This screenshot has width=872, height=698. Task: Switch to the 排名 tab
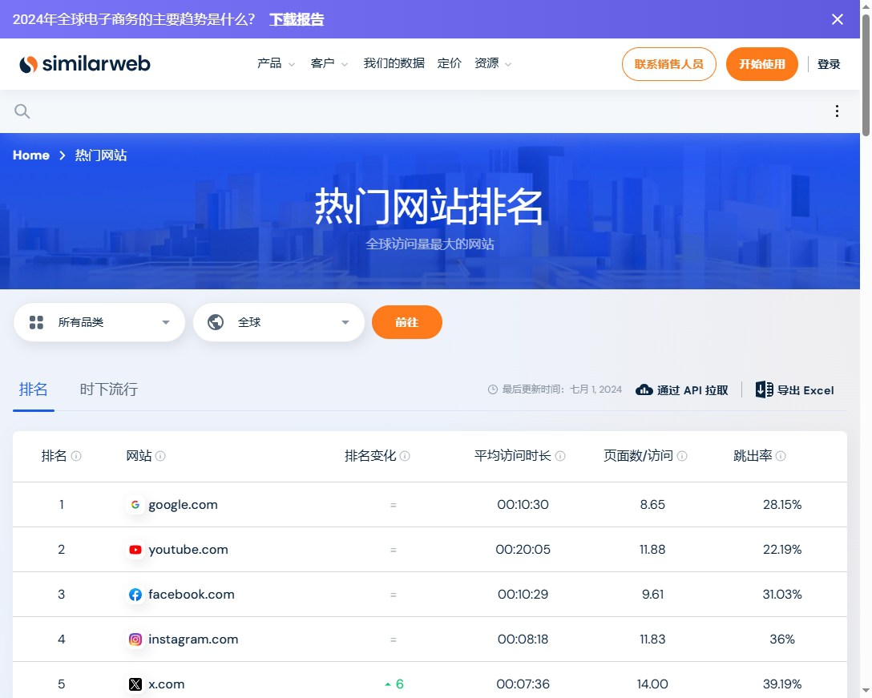34,389
